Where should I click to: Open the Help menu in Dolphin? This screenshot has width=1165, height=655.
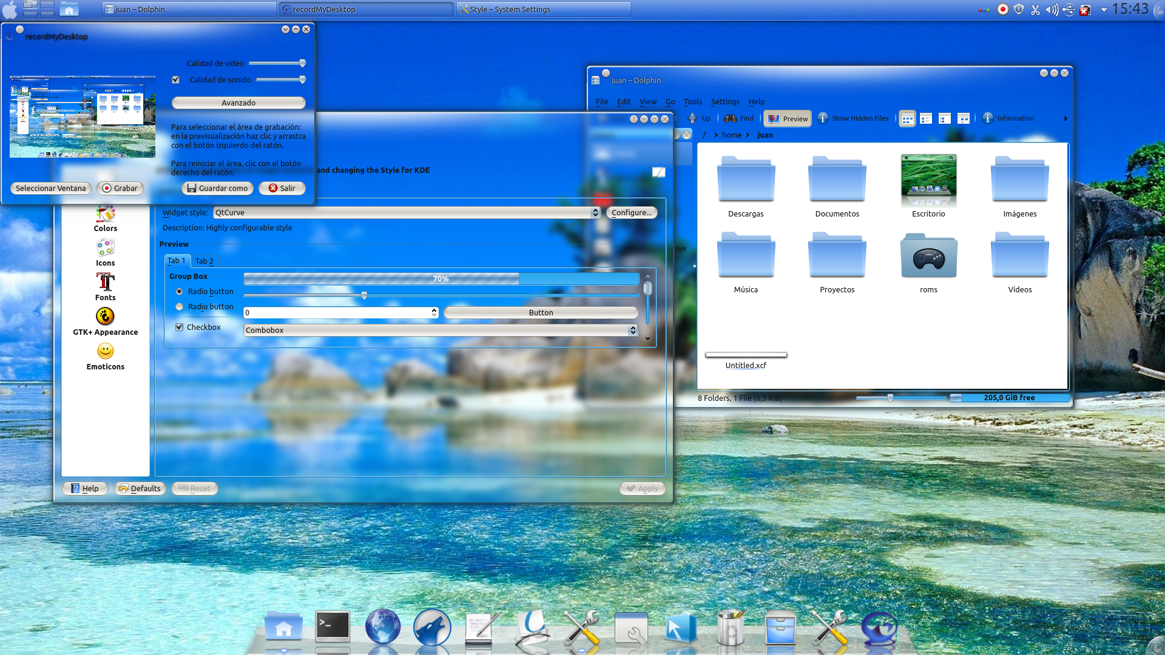pyautogui.click(x=756, y=101)
